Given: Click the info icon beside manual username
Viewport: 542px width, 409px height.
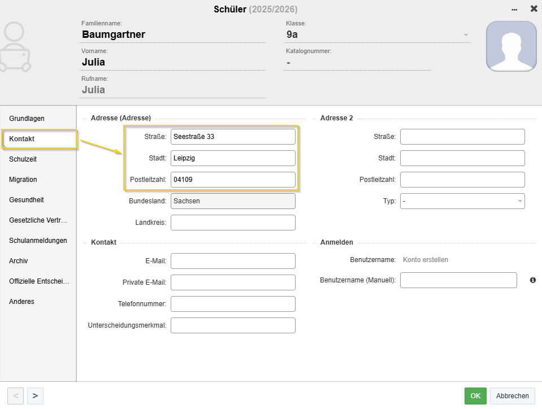Looking at the screenshot, I should point(532,280).
